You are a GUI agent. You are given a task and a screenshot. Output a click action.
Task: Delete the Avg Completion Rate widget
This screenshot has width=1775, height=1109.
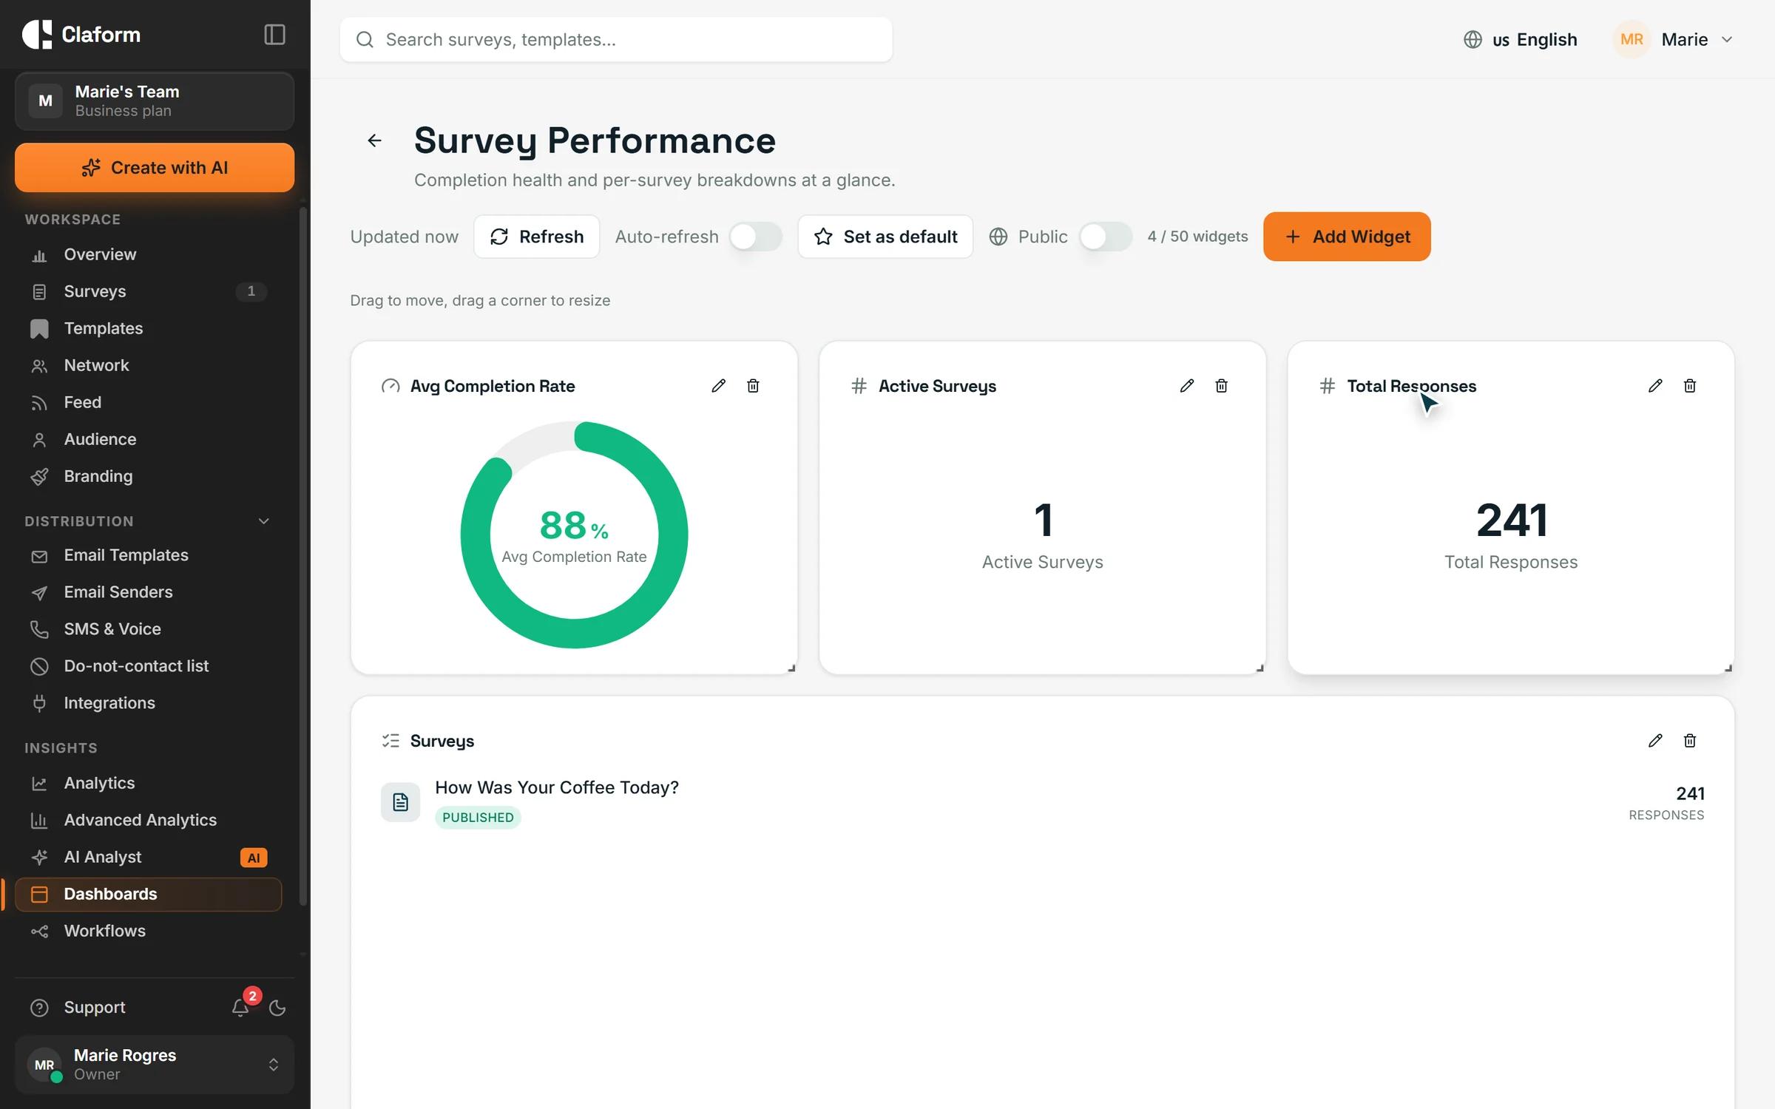(x=753, y=386)
